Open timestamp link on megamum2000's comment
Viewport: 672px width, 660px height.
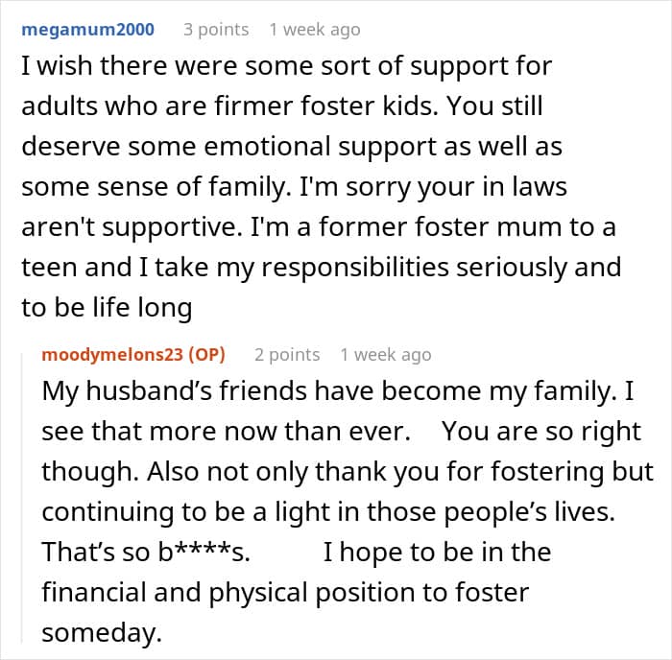[315, 29]
